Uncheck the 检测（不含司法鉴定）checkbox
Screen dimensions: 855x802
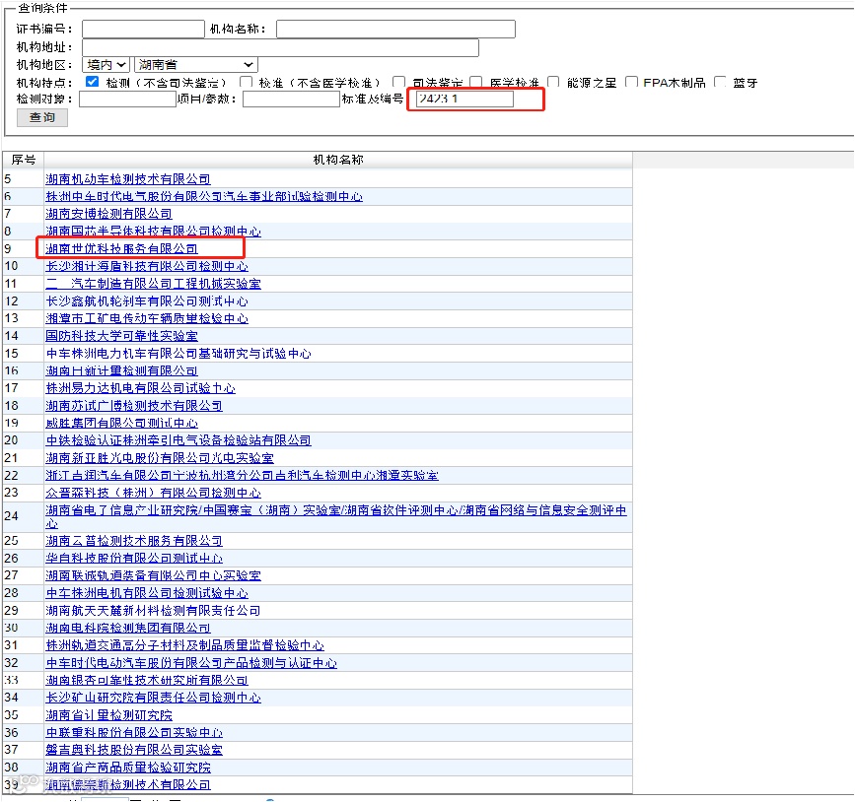(x=92, y=82)
